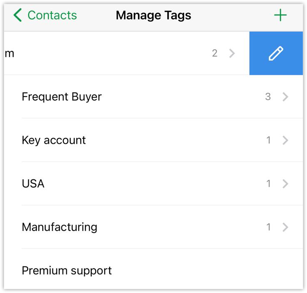Return to Contacts screen
The width and height of the screenshot is (307, 293).
pos(52,15)
